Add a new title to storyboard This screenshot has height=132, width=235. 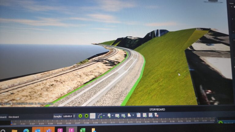pyautogui.click(x=123, y=116)
